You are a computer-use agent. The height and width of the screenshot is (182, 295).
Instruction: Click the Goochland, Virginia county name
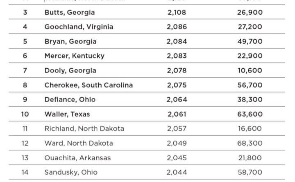[79, 27]
